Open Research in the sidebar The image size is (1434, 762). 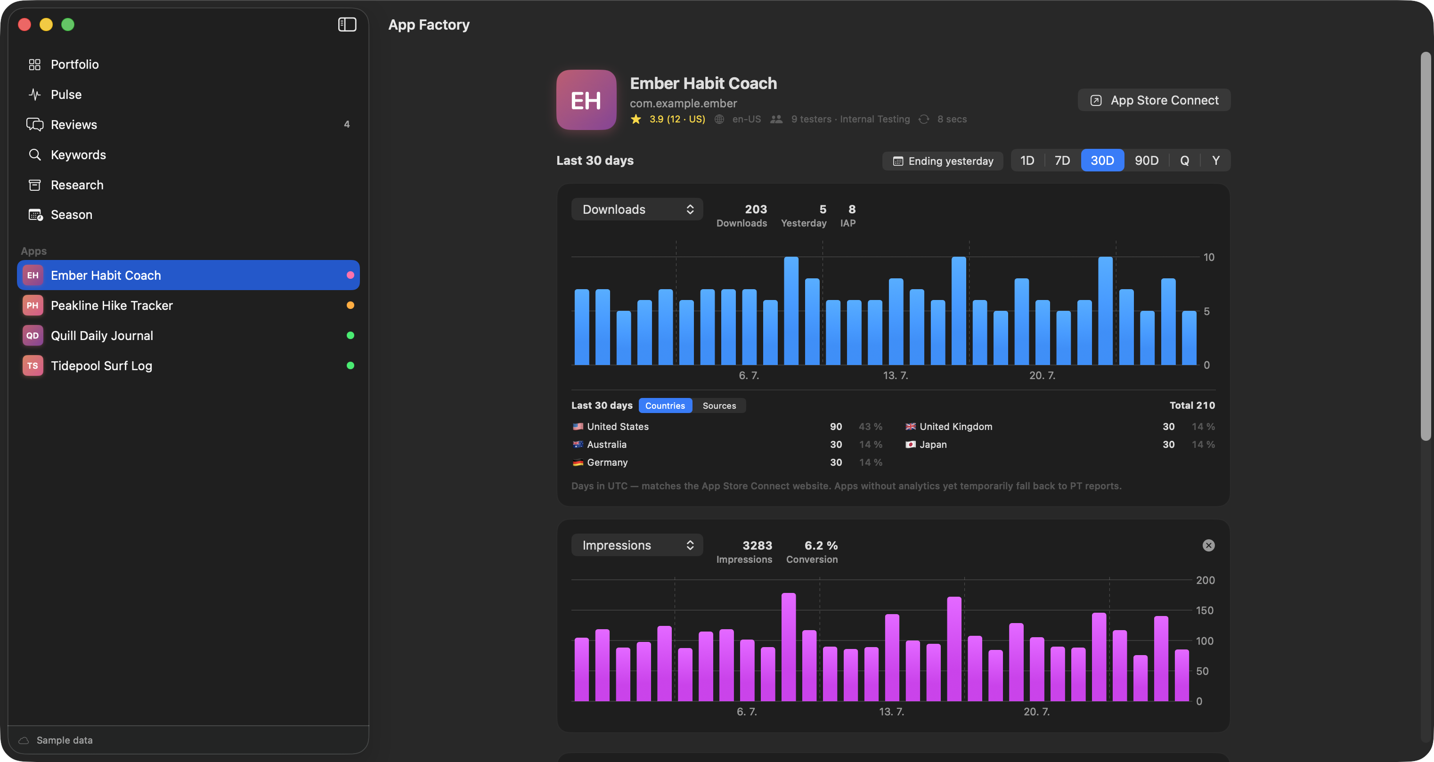tap(188, 185)
